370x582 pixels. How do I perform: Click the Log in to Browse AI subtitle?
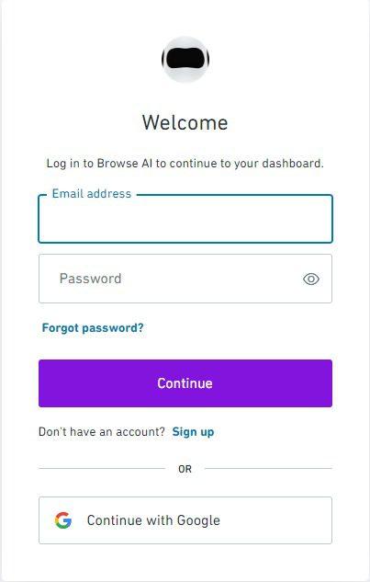[x=185, y=164]
